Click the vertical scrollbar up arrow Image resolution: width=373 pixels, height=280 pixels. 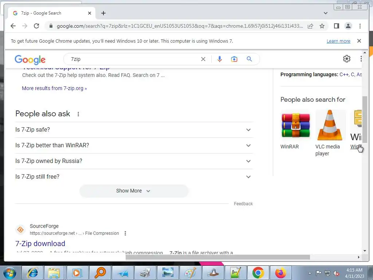tap(365, 52)
